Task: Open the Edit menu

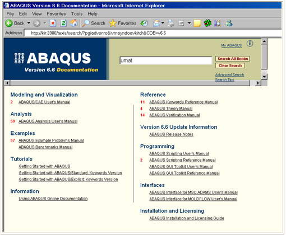Action: 23,14
